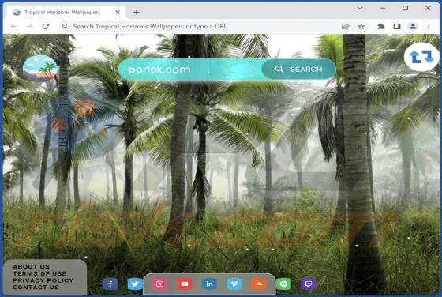
Task: Click the Tropical Horizons beach logo
Action: pos(39,69)
